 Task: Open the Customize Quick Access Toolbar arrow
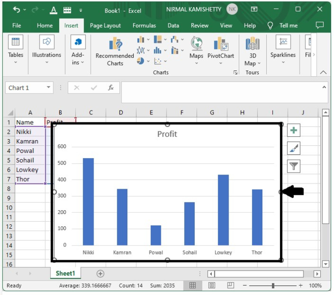[x=81, y=10]
